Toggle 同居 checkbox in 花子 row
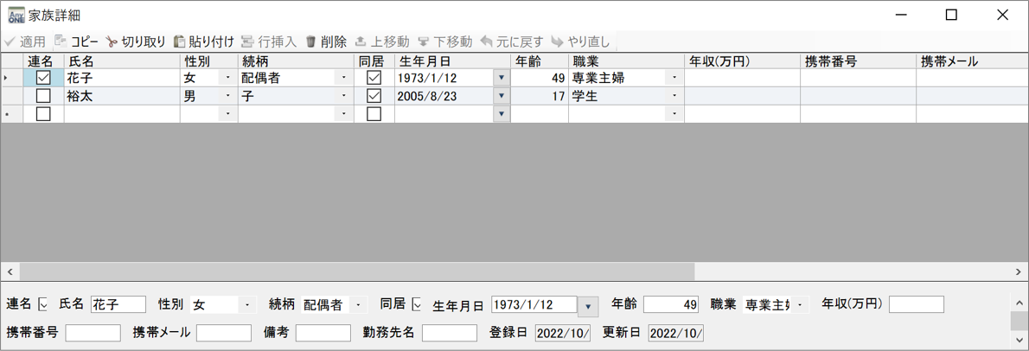This screenshot has width=1029, height=351. (374, 78)
